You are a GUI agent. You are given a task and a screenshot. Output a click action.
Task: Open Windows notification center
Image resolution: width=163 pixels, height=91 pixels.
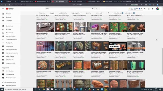[x=160, y=89]
